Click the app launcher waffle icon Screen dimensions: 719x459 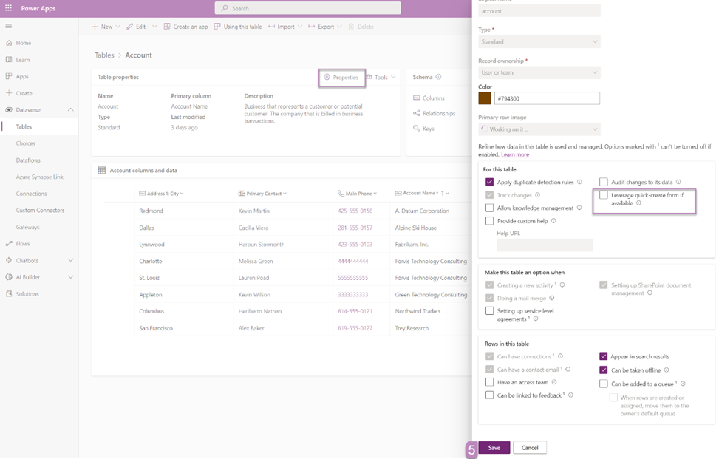coord(9,8)
